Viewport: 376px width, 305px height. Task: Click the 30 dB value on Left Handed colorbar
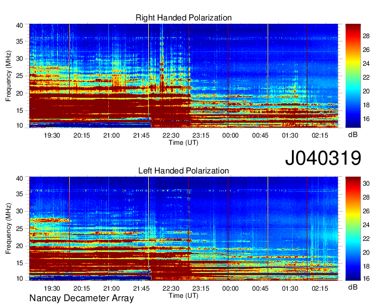click(x=366, y=183)
